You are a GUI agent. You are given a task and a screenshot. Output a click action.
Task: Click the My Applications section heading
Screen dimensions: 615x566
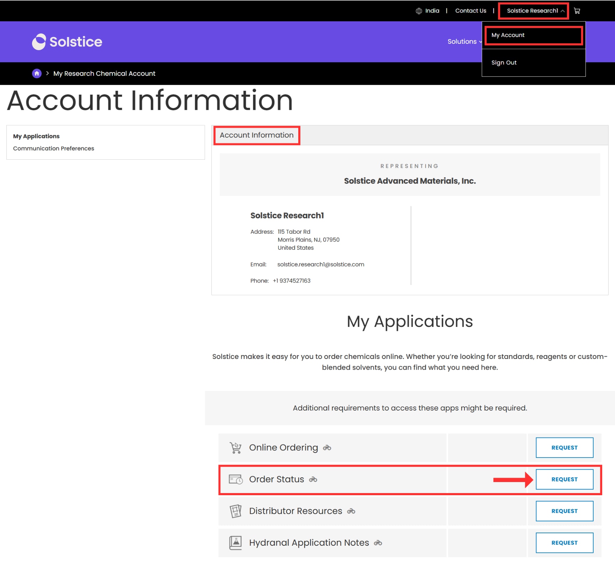(x=410, y=322)
